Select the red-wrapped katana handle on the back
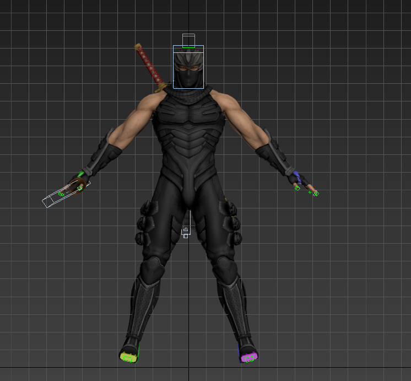Image resolution: width=411 pixels, height=381 pixels. (x=150, y=65)
